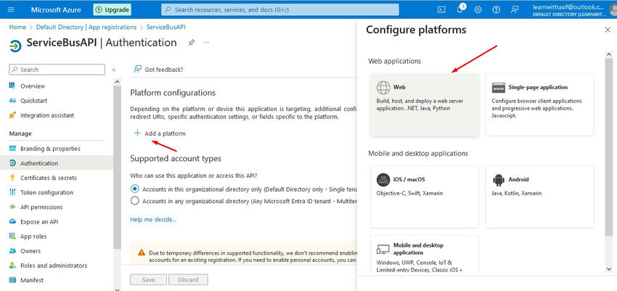
Task: Open Token configuration in sidebar
Action: [46, 192]
